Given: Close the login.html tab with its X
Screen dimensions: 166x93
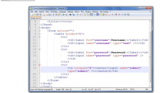Looking at the screenshot, I should (40, 18).
